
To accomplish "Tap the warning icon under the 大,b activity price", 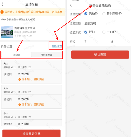I will 20,104.
